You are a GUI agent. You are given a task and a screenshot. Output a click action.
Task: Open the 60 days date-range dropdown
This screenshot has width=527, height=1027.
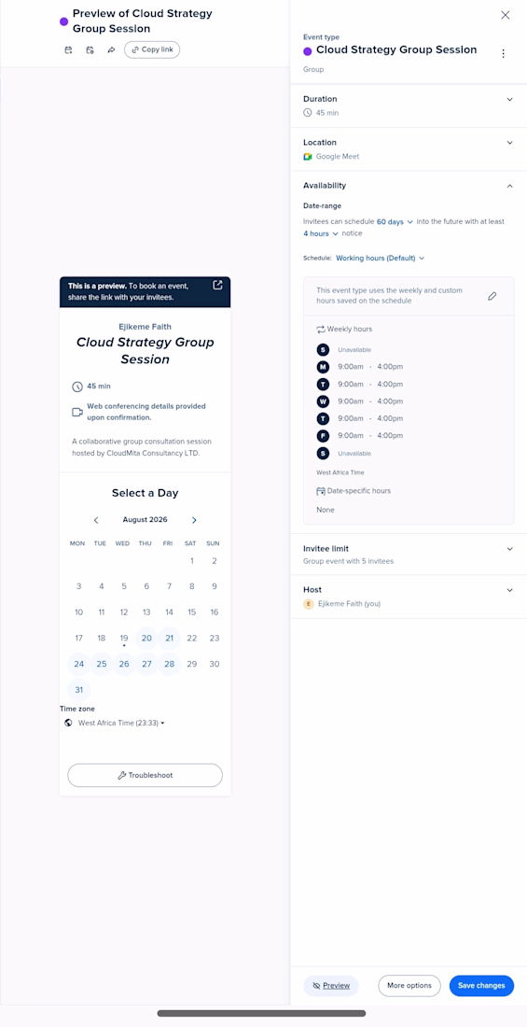(x=395, y=222)
